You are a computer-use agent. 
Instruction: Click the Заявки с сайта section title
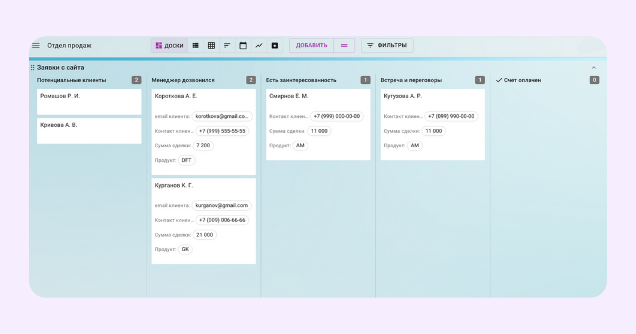[x=61, y=67]
